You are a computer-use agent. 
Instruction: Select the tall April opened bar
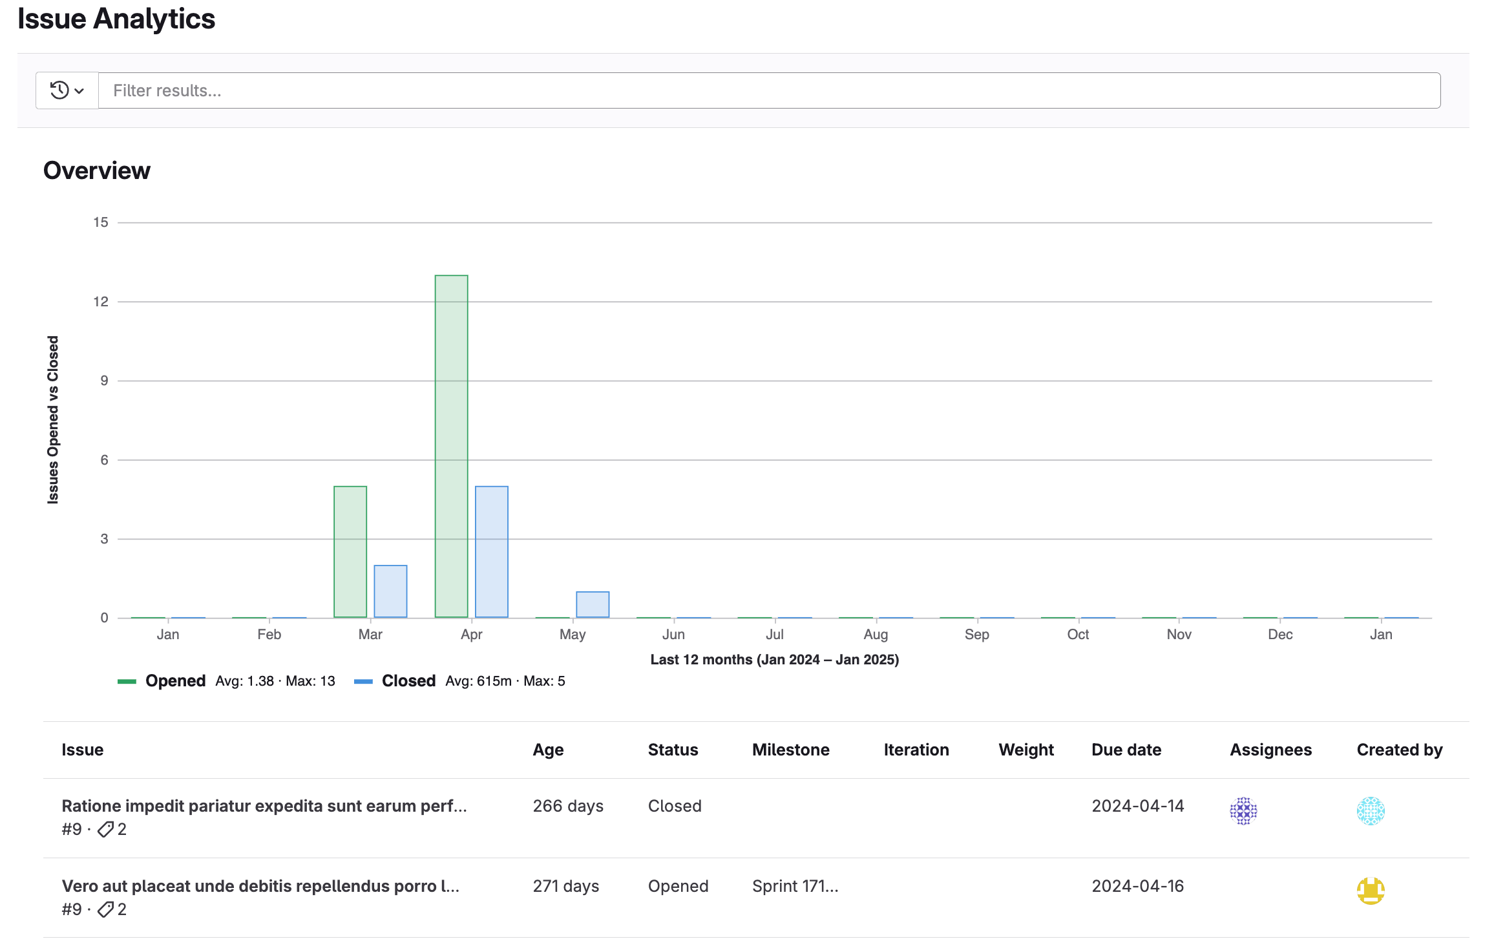(x=452, y=446)
